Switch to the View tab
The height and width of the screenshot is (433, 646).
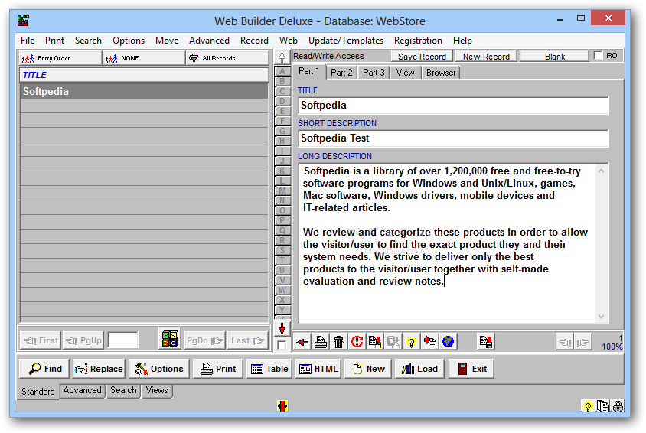406,73
